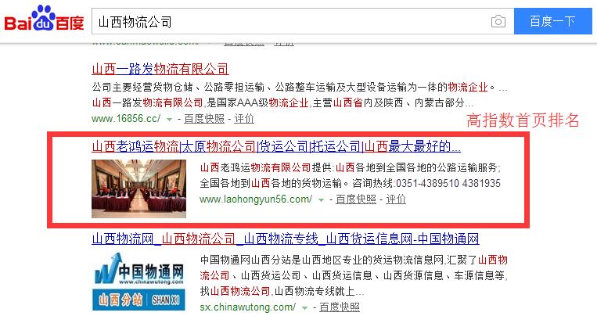Open camera image search icon

[498, 21]
